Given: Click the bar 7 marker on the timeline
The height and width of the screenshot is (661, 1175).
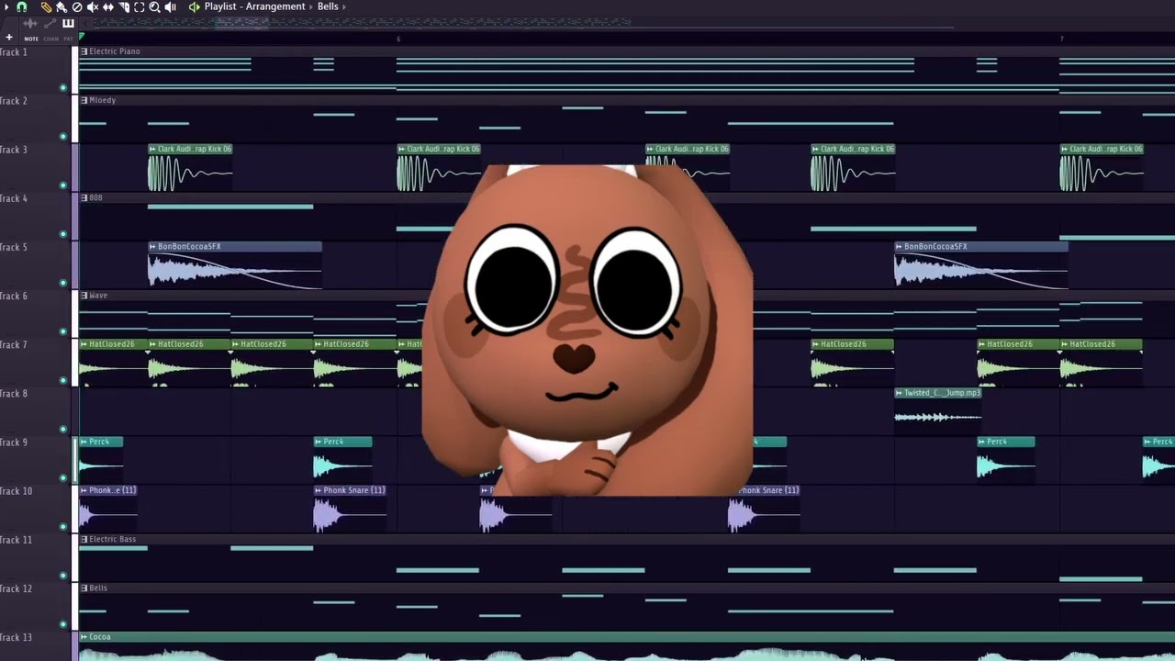Looking at the screenshot, I should click(1062, 39).
